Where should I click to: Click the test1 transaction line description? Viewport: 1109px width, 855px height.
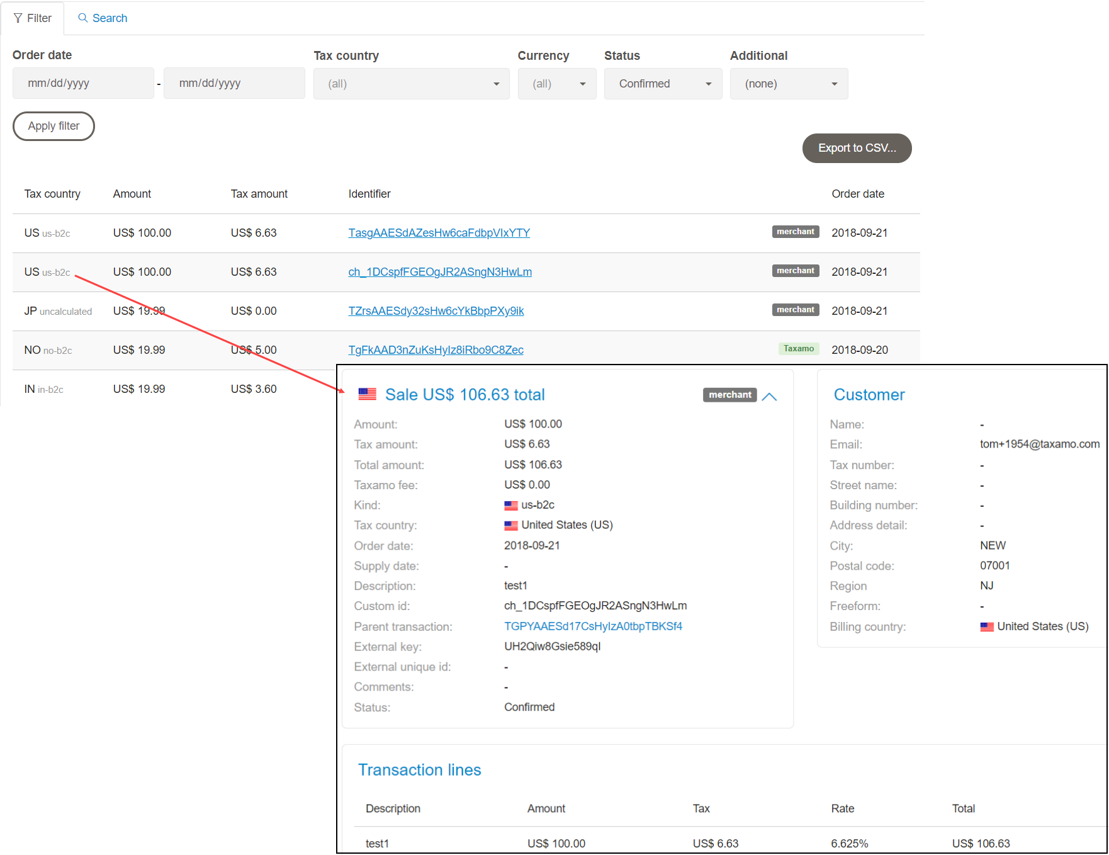click(377, 844)
